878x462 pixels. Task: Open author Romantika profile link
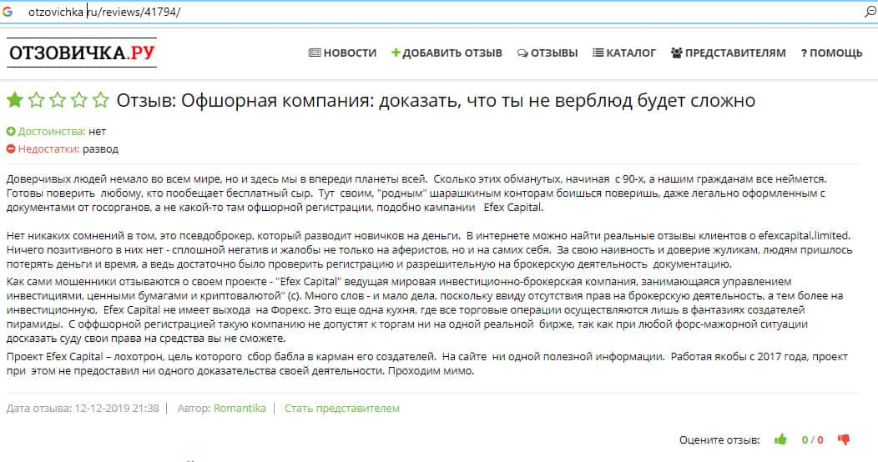pyautogui.click(x=240, y=409)
